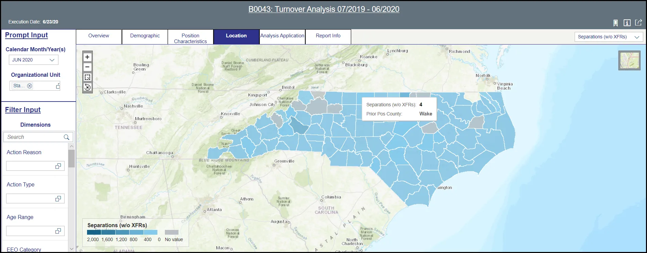Zoom out on the map
Screen dimensions: 647x253
tap(87, 67)
